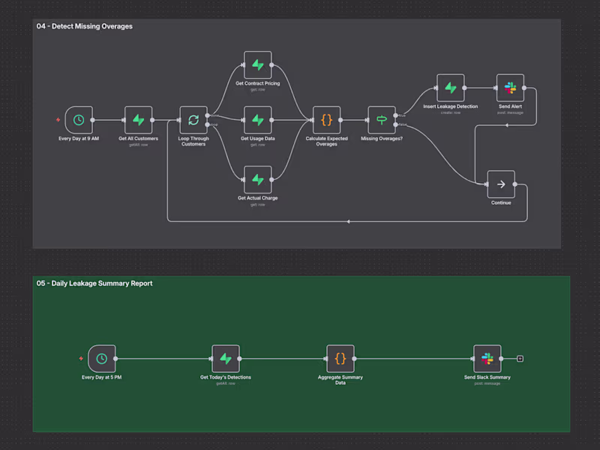Screen dimensions: 600x450
Task: Toggle the trigger marker beside Every Day at 9 AM
Action: click(58, 120)
